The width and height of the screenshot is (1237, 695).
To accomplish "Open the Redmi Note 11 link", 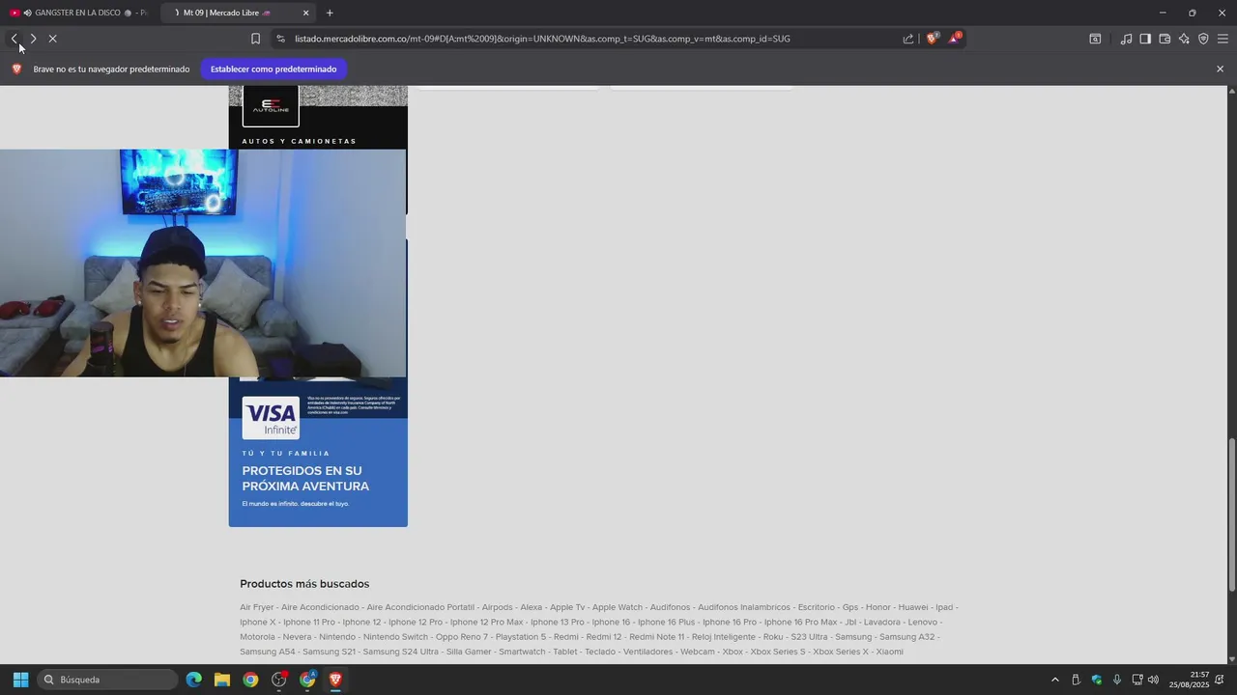I will [656, 637].
